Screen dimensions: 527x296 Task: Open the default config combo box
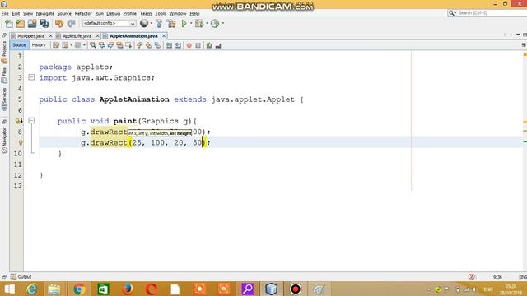[x=110, y=24]
